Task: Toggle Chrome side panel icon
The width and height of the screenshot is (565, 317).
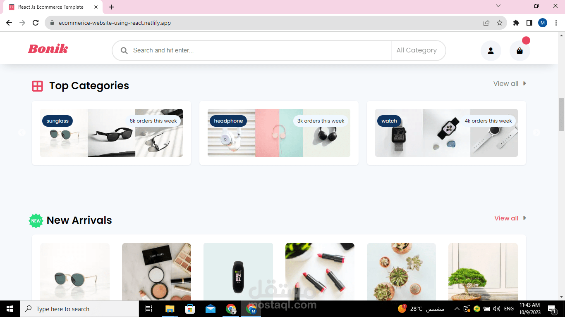Action: pyautogui.click(x=529, y=23)
